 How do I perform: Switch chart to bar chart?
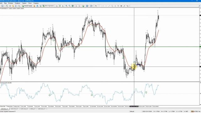(57, 6)
